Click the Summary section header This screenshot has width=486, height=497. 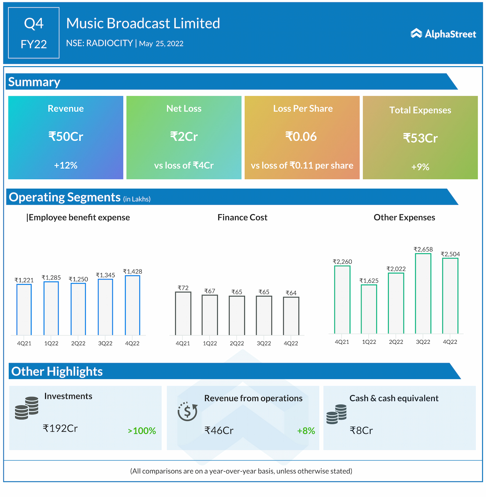34,82
